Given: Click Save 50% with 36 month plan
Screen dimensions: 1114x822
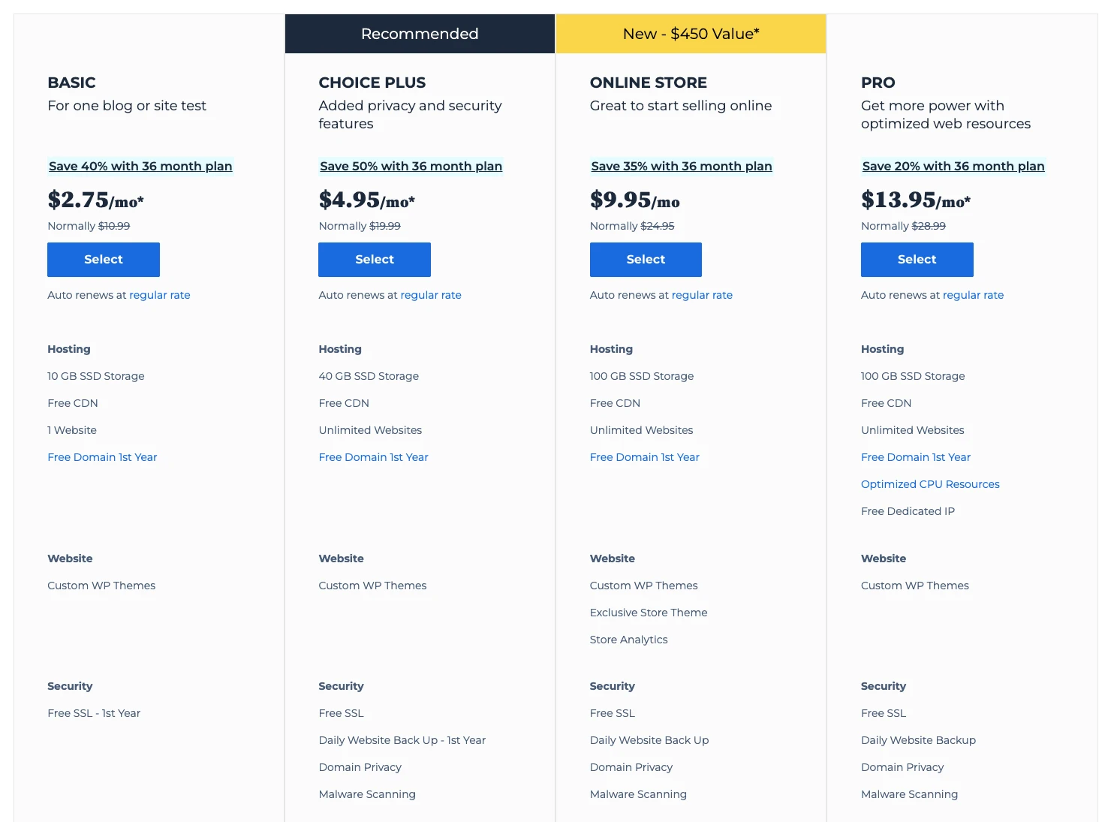Looking at the screenshot, I should [x=411, y=166].
